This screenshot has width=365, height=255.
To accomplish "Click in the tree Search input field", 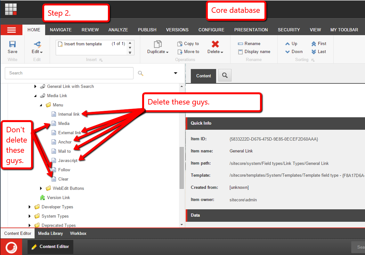I will coord(69,73).
